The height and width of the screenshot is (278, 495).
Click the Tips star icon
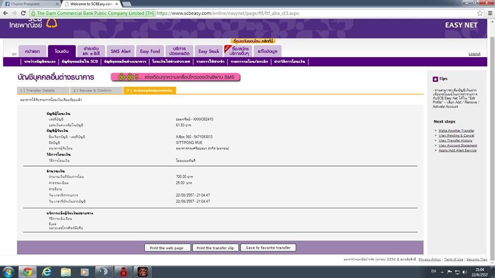[x=435, y=79]
